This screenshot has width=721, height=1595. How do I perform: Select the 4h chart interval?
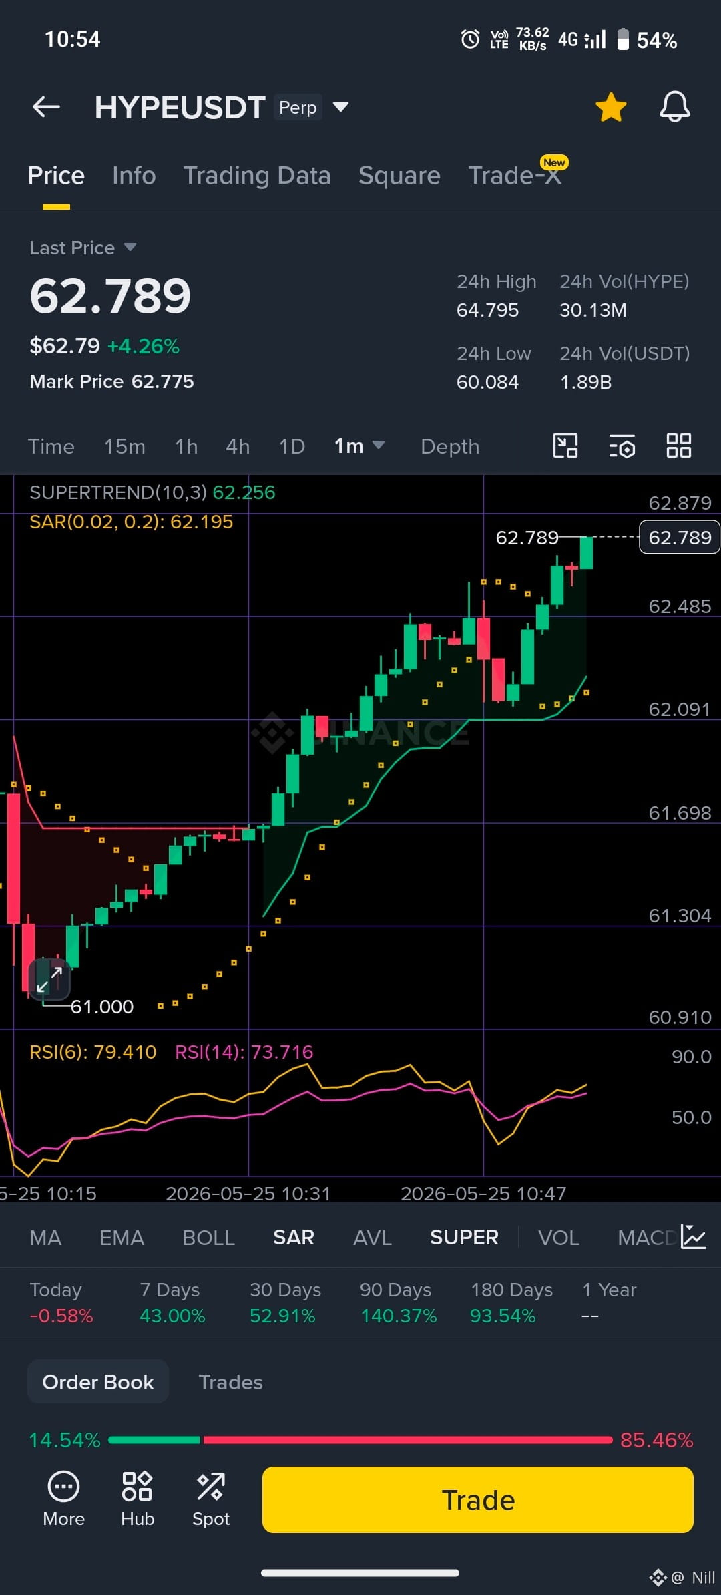click(238, 446)
